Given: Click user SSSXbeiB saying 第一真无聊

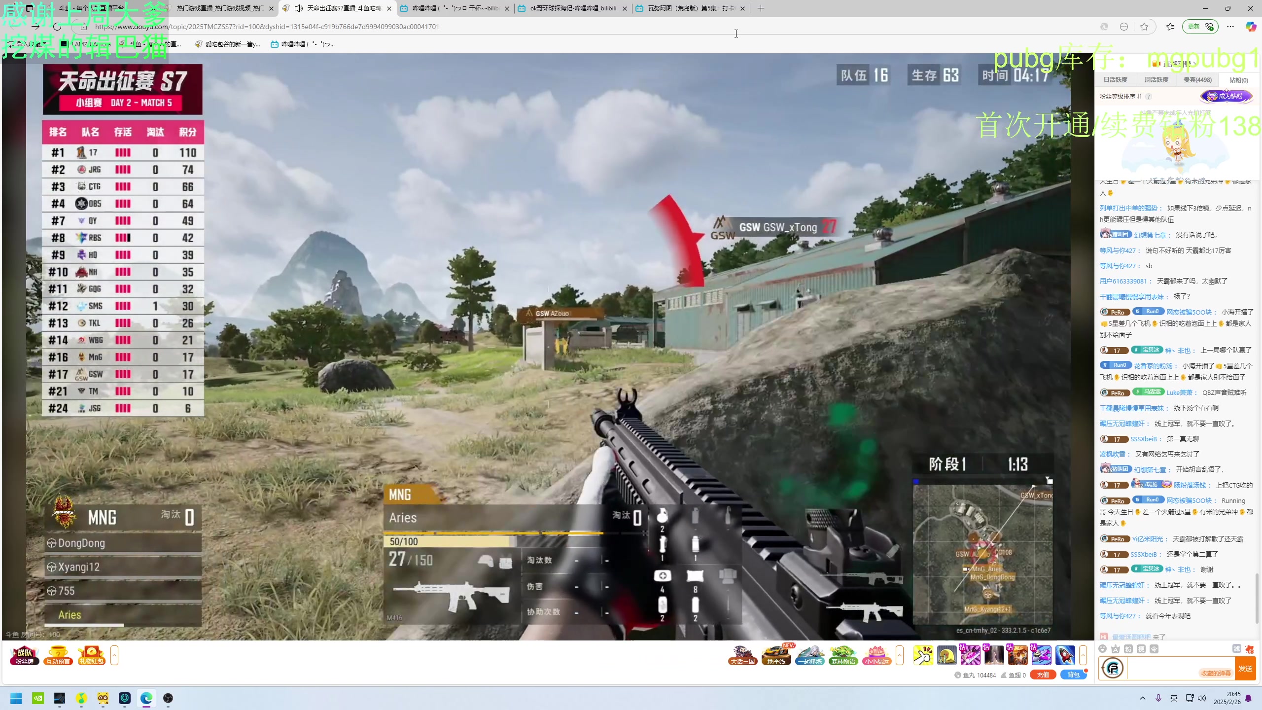Looking at the screenshot, I should (1143, 439).
